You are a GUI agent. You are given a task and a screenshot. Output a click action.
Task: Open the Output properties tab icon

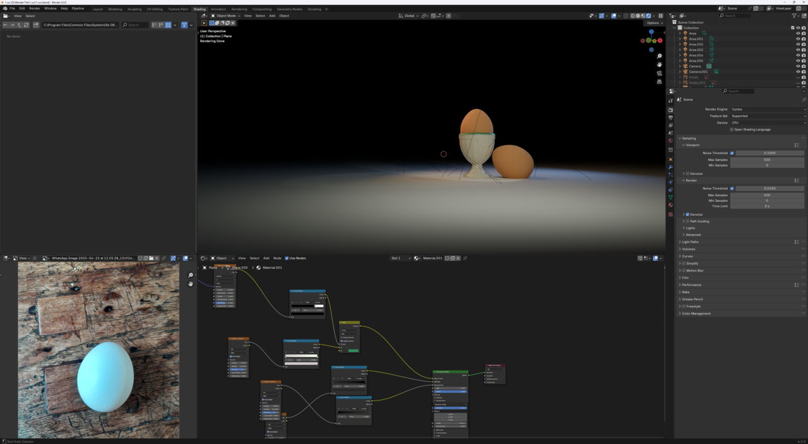670,118
